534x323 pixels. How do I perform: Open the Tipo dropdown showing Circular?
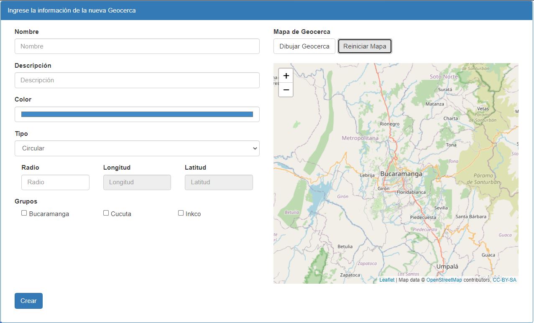137,148
